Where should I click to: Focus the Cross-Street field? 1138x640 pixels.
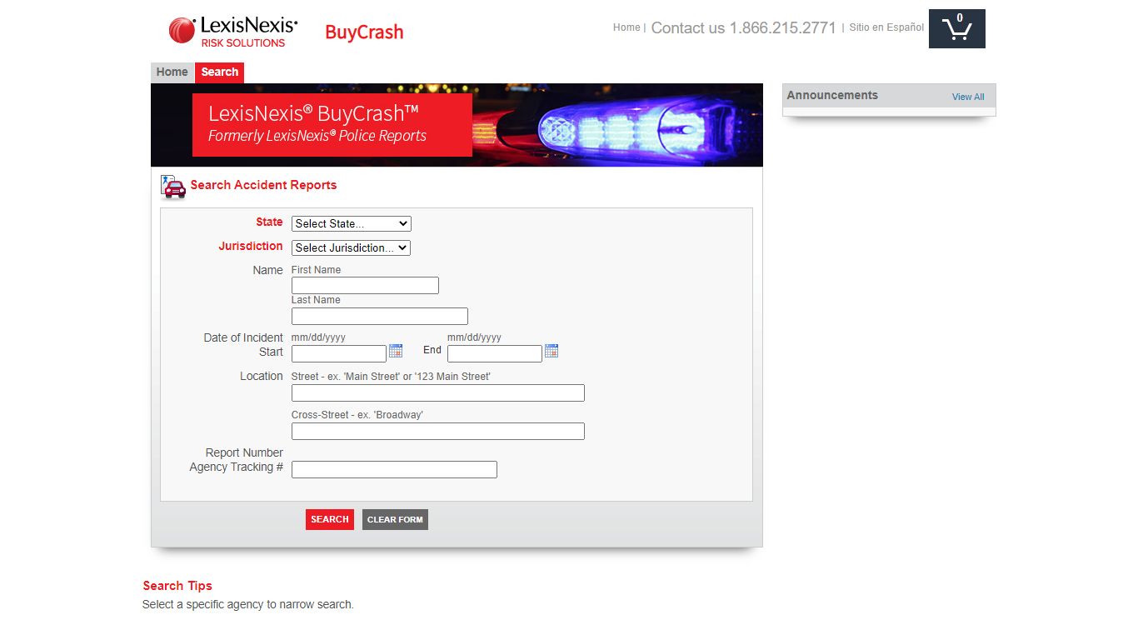click(438, 432)
